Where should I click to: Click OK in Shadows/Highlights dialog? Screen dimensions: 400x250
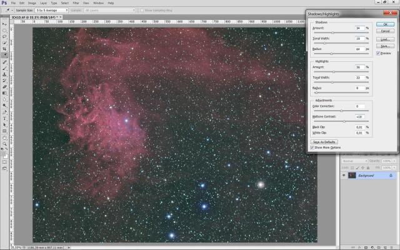click(385, 24)
